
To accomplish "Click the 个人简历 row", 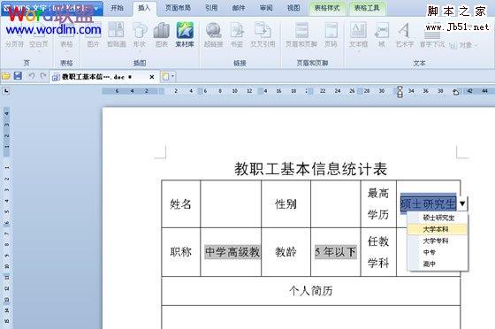I will tap(311, 291).
